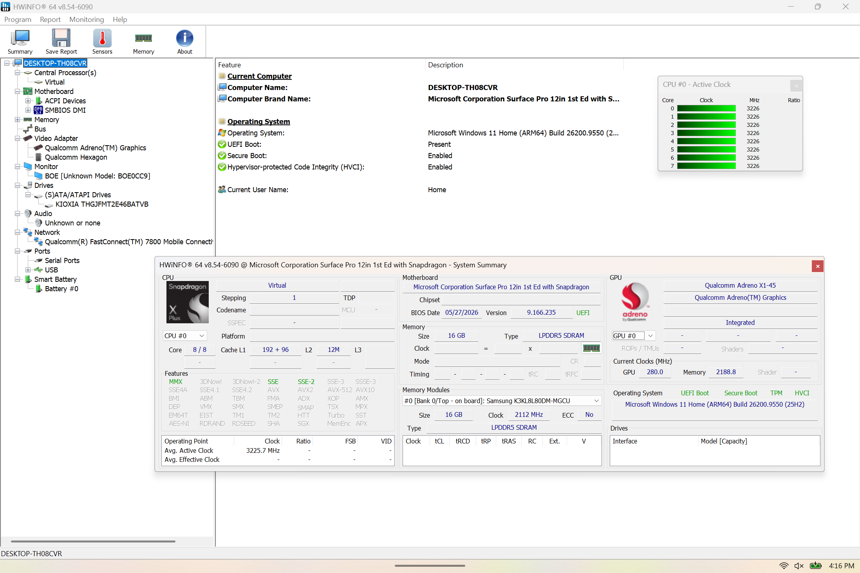Open the CPU #0 dropdown
This screenshot has width=860, height=573.
[x=184, y=336]
